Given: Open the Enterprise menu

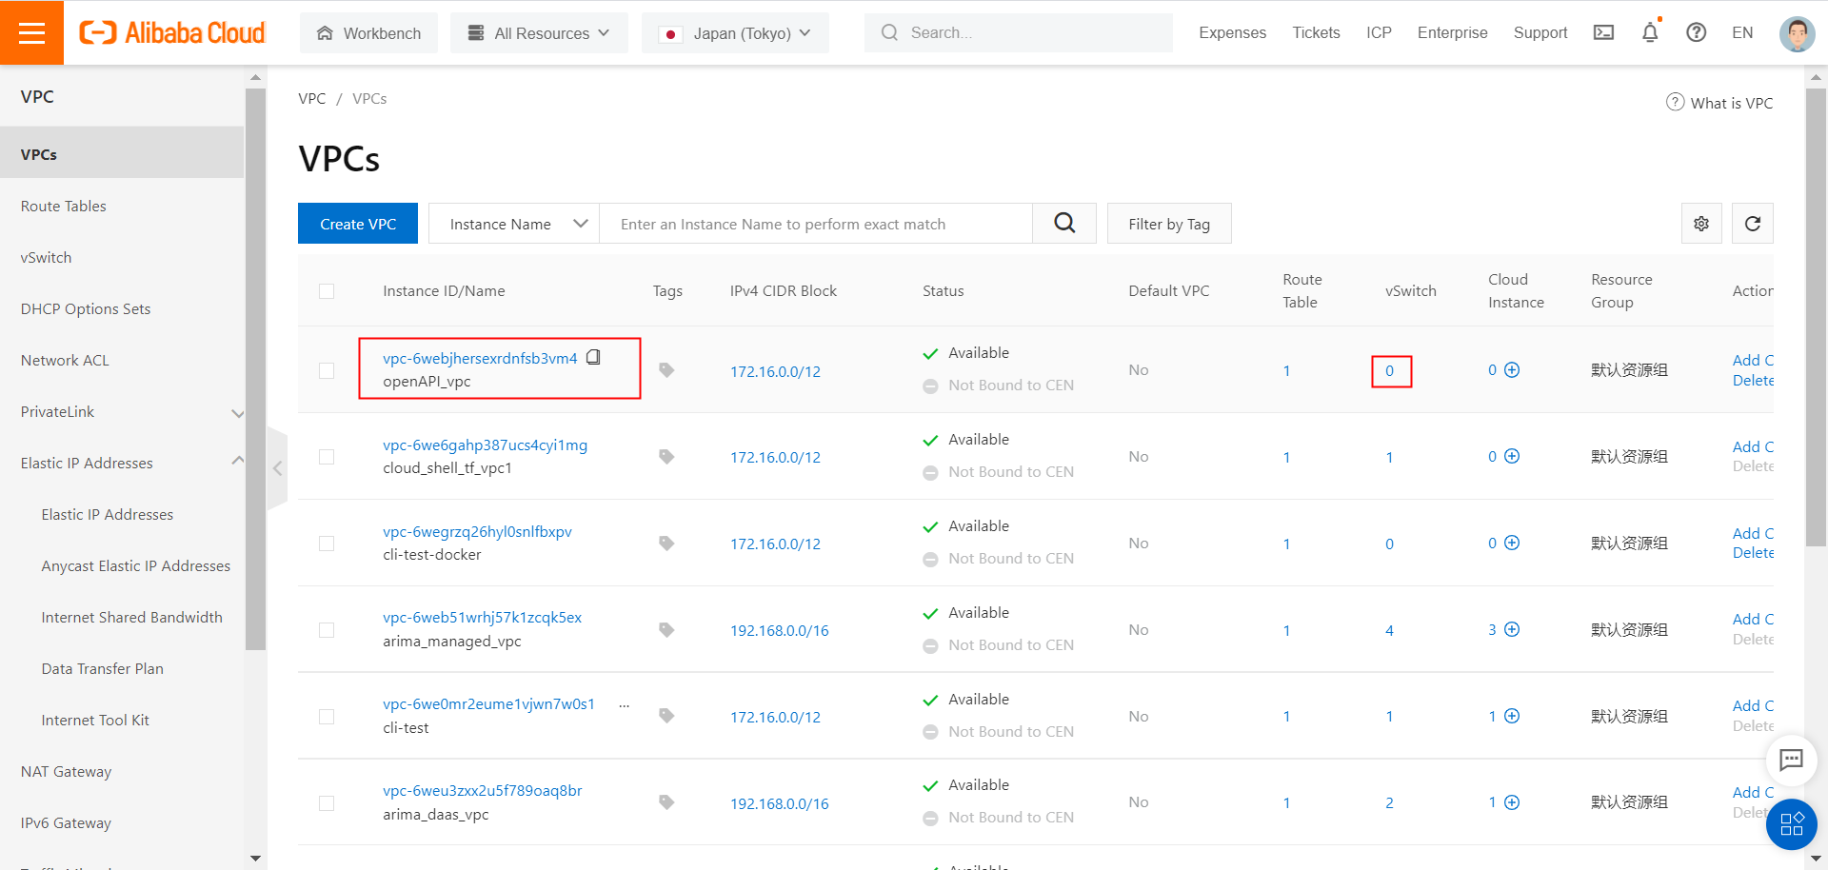Looking at the screenshot, I should [x=1452, y=32].
